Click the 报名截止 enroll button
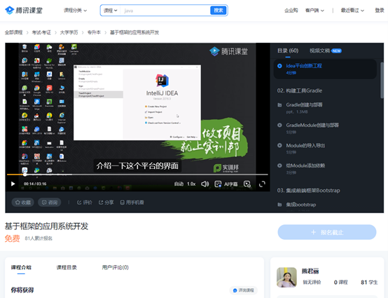The width and height of the screenshot is (388, 298). click(327, 232)
